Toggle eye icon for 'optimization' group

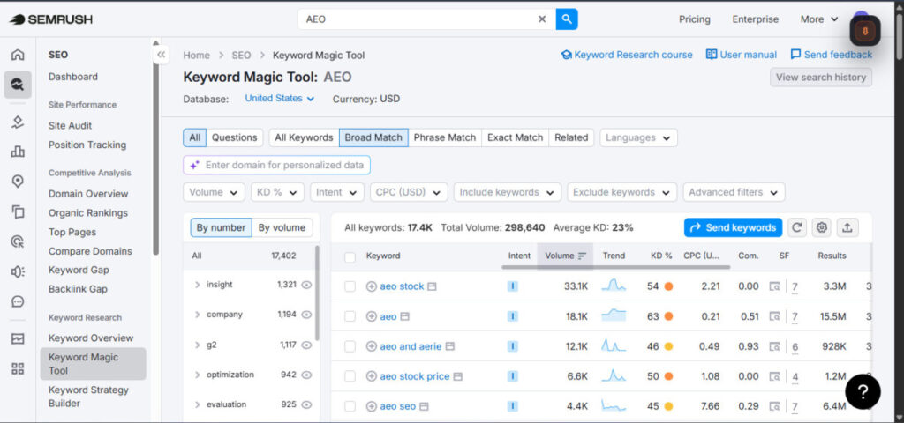(306, 375)
